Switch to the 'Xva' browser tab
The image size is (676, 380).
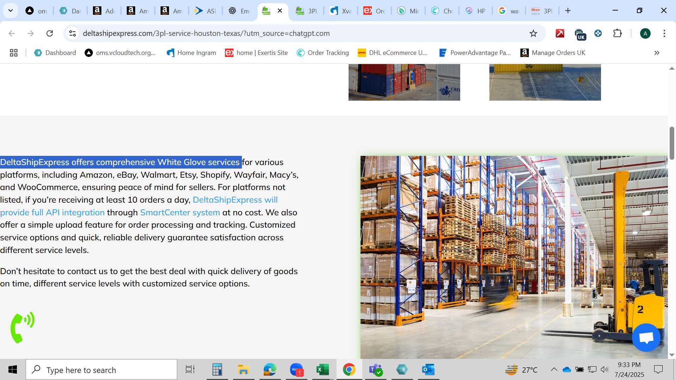[x=341, y=11]
